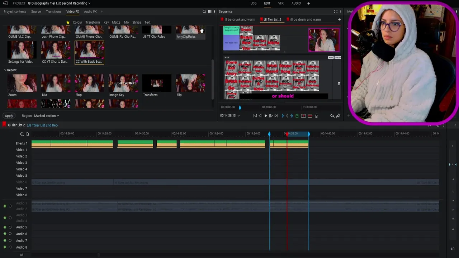Toggle the solo circle for Audio 6
The height and width of the screenshot is (258, 459).
point(10,234)
